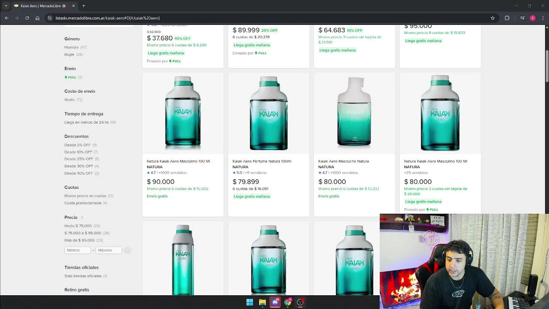Click 'Mismo precio 6 cuotas de $ 15.000'

pos(178,189)
